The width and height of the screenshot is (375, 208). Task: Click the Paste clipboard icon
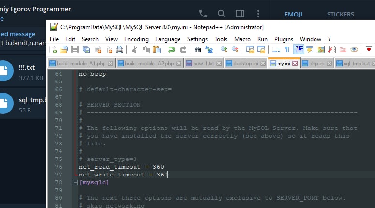[157, 49]
